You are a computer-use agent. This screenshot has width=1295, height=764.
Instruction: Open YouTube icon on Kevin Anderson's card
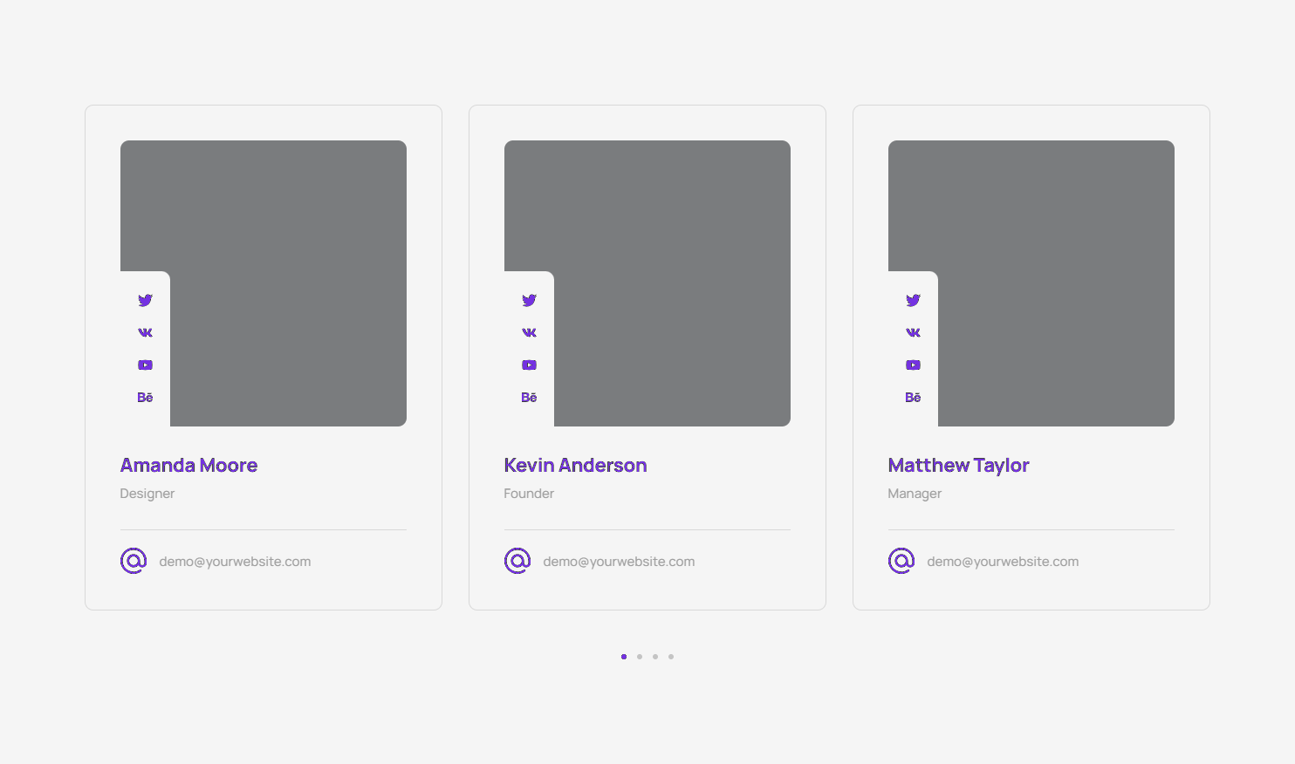(529, 365)
